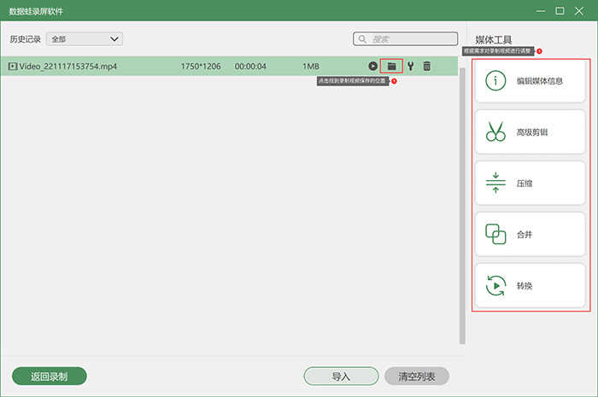Screen dimensions: 598x397
Task: Close the 数据蛙录屏软件 window
Action: pyautogui.click(x=581, y=11)
